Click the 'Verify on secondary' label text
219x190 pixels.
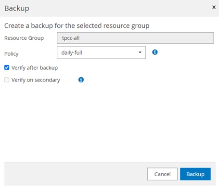click(x=36, y=80)
